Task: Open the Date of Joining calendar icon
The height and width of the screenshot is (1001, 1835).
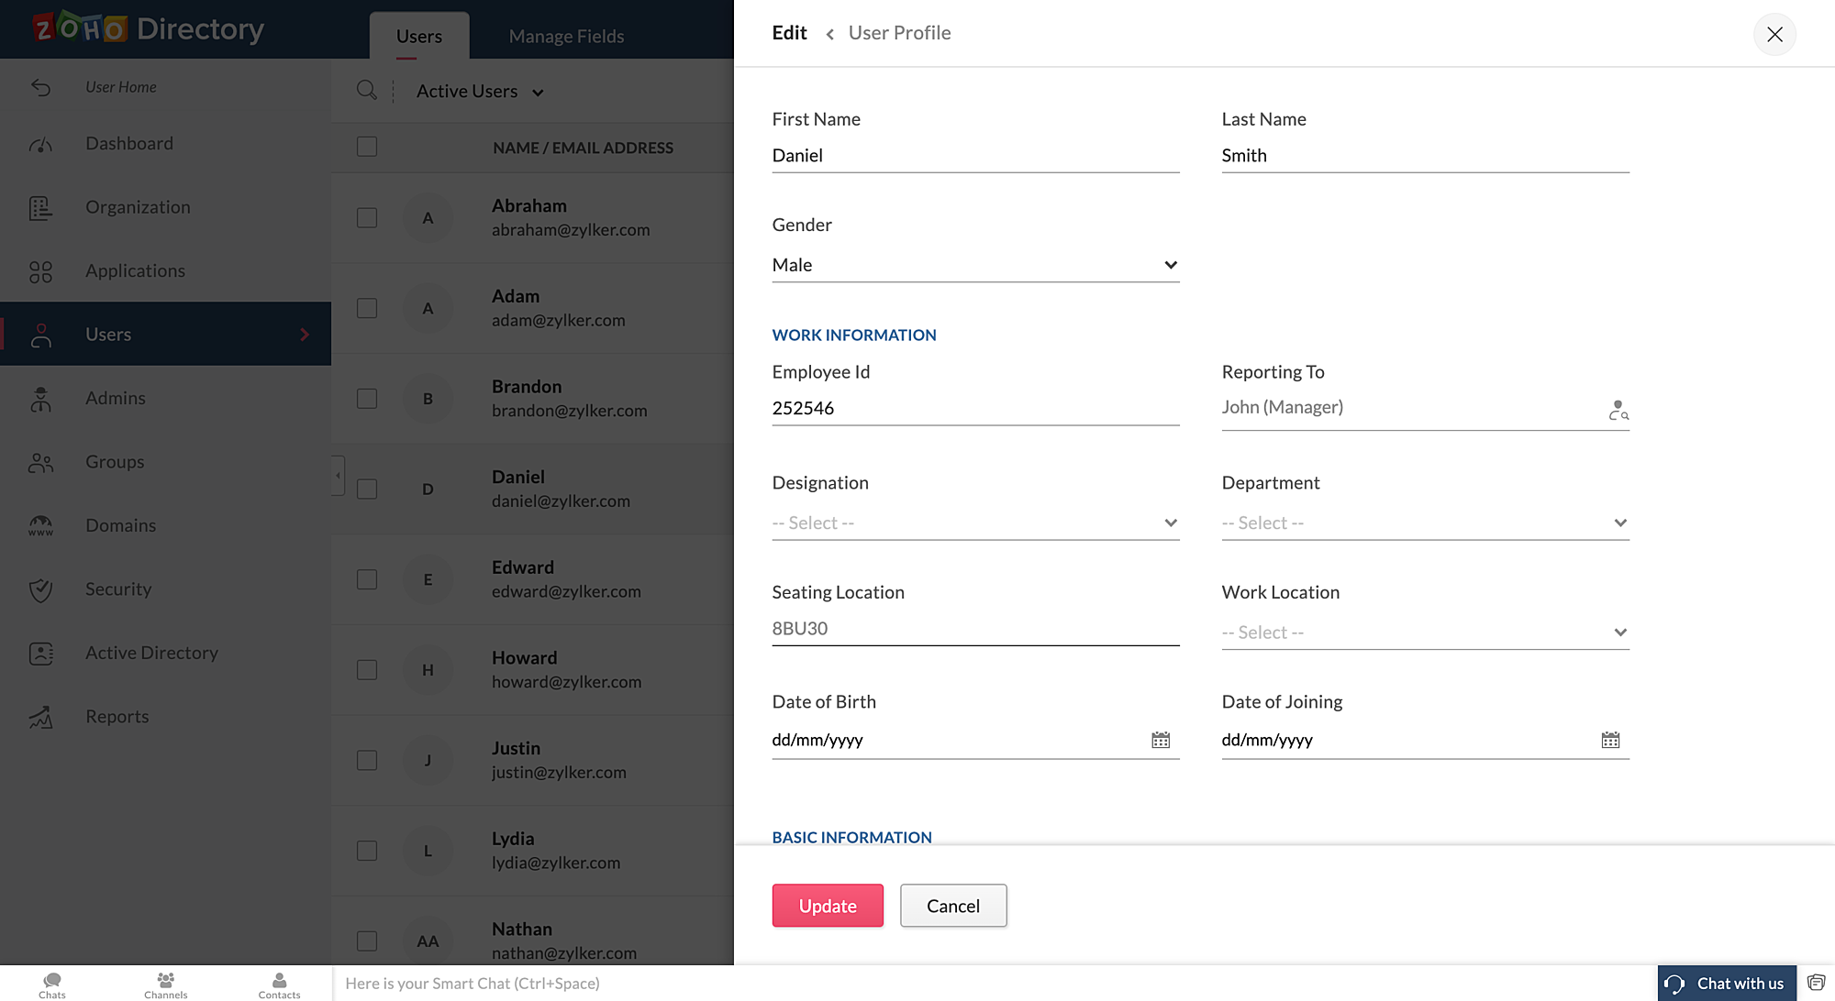Action: (x=1610, y=740)
